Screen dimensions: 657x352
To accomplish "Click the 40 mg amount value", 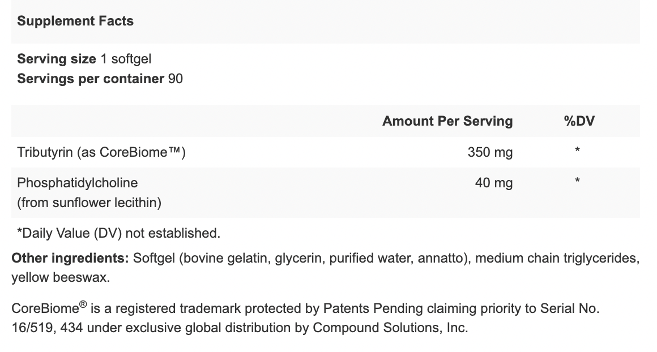I will coord(494,183).
